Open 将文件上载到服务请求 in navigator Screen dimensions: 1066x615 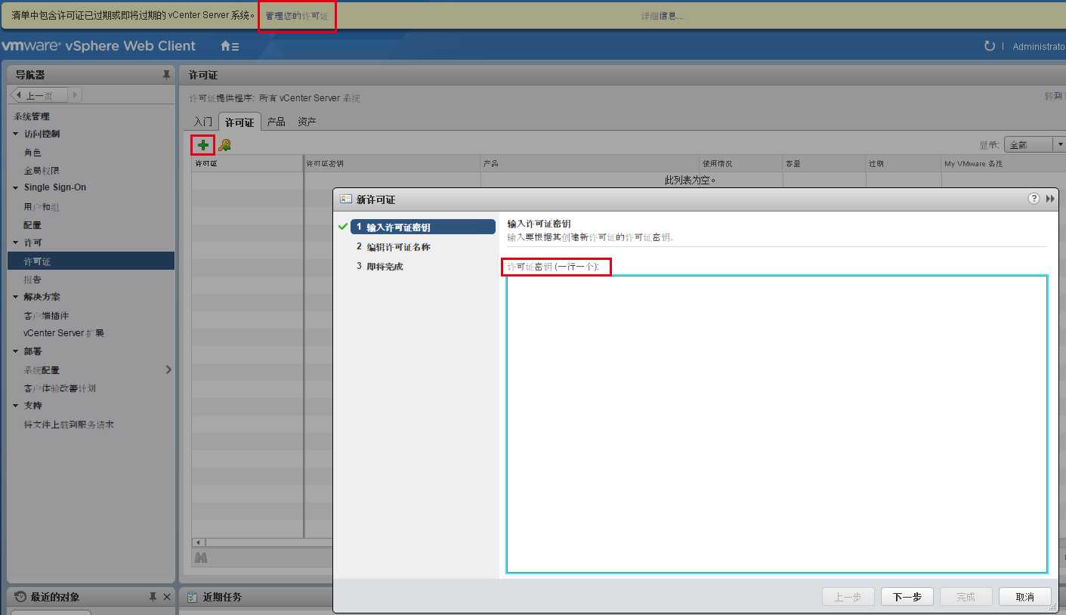69,424
